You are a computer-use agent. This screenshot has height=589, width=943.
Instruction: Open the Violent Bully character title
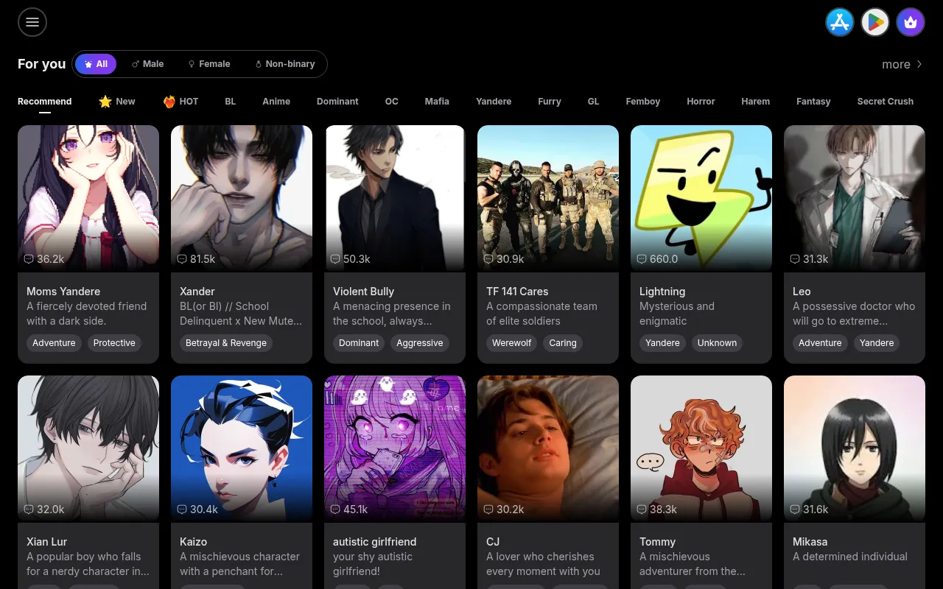tap(363, 292)
